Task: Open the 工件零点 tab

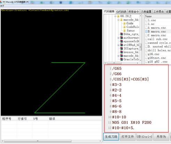Action: 158,12
